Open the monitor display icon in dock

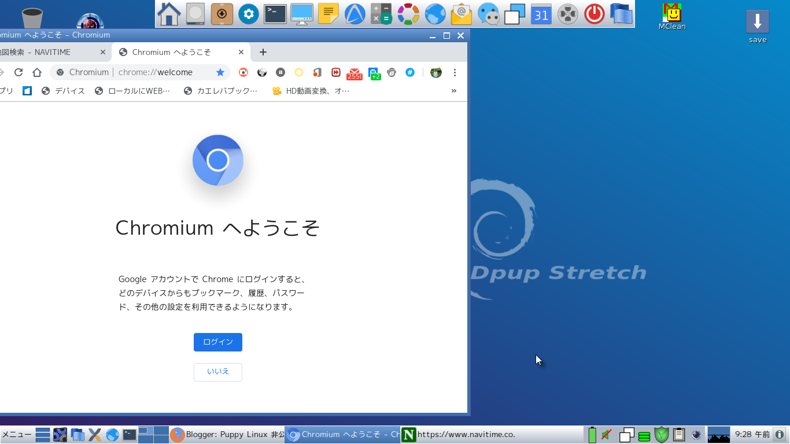point(302,14)
